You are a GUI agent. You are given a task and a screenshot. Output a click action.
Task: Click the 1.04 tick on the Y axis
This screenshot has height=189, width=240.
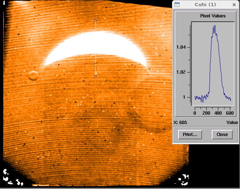(x=180, y=47)
